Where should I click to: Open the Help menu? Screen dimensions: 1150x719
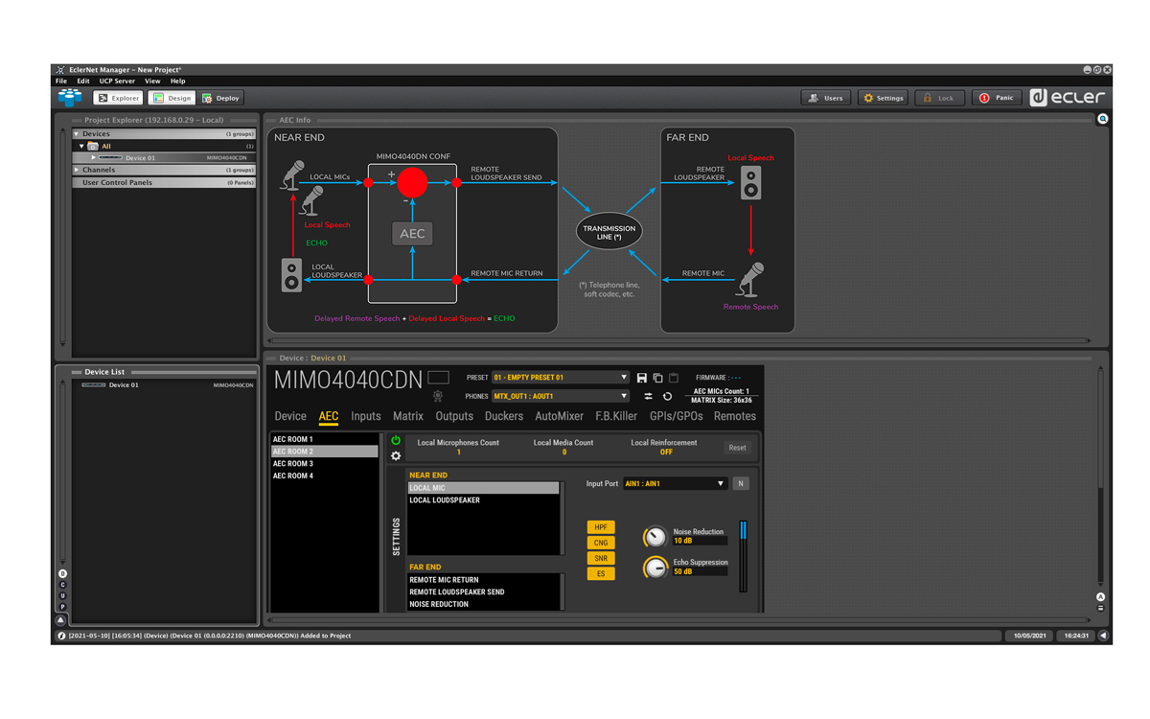click(177, 81)
